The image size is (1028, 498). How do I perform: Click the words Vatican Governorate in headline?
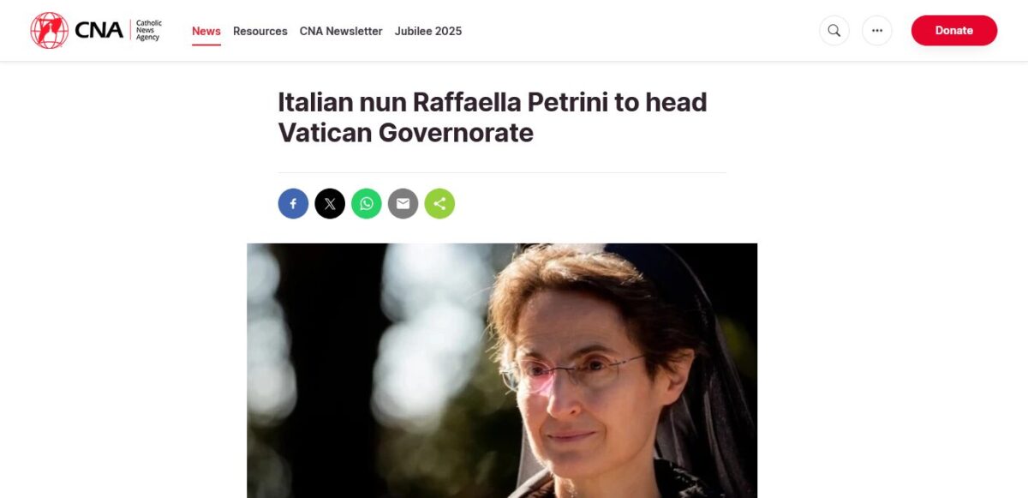tap(405, 133)
